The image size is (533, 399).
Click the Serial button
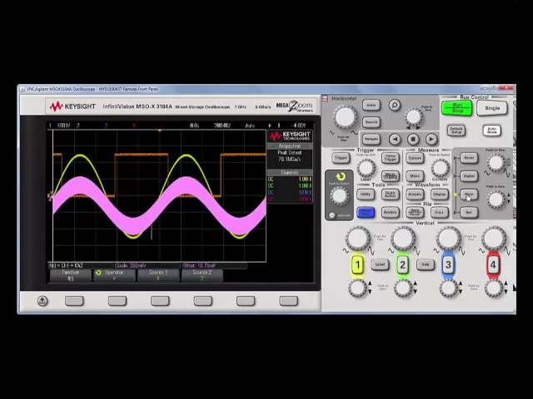click(469, 158)
